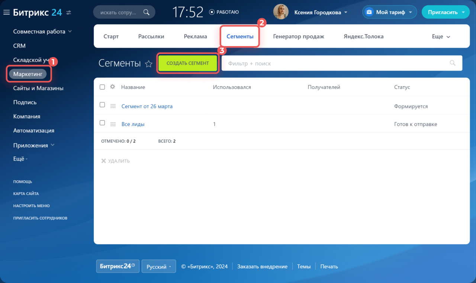Image resolution: width=476 pixels, height=283 pixels.
Task: Click the briefcase icon in Мой тариф
Action: click(x=369, y=12)
